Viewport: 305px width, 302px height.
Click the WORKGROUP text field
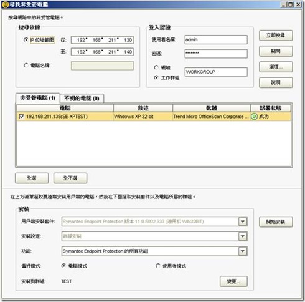coord(216,72)
